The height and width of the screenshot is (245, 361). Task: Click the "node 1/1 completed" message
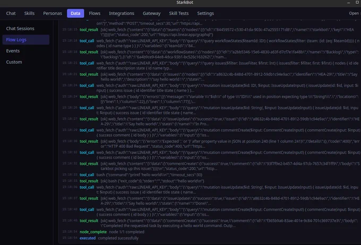[x=127, y=232]
